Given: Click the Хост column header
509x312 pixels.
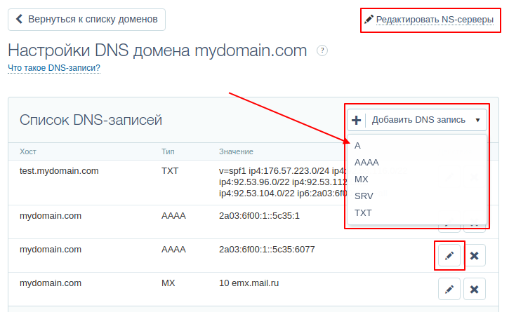Looking at the screenshot, I should coord(28,151).
